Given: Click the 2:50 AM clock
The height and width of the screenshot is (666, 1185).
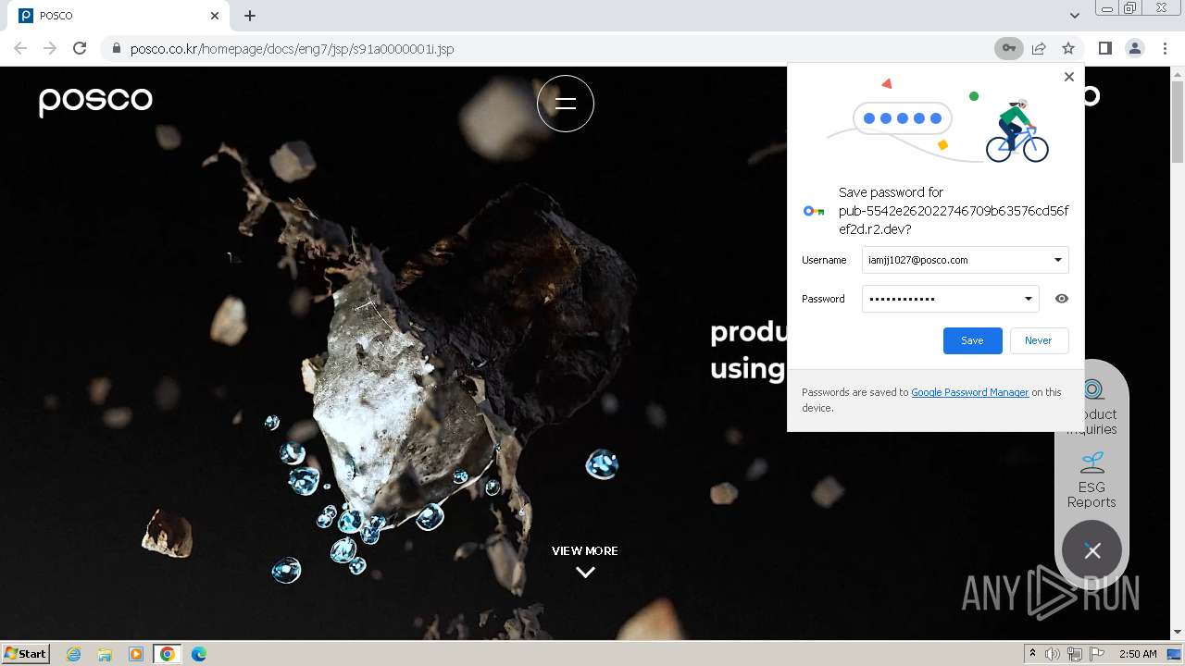Looking at the screenshot, I should pos(1138,654).
